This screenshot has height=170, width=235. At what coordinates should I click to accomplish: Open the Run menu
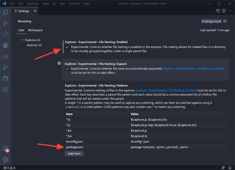62,3
